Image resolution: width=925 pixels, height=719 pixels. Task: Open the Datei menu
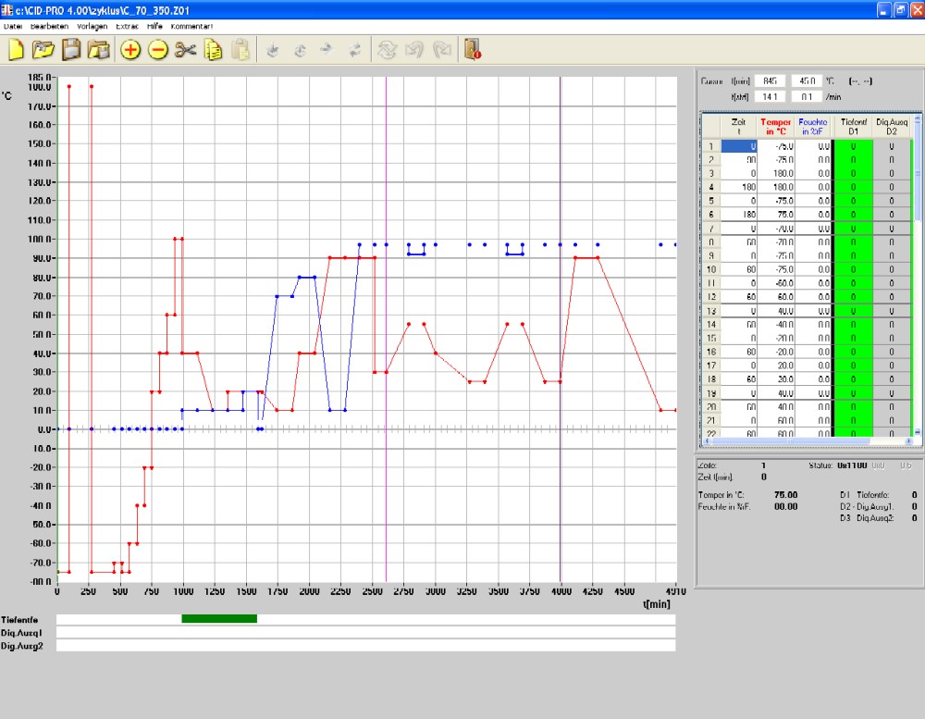[x=12, y=27]
